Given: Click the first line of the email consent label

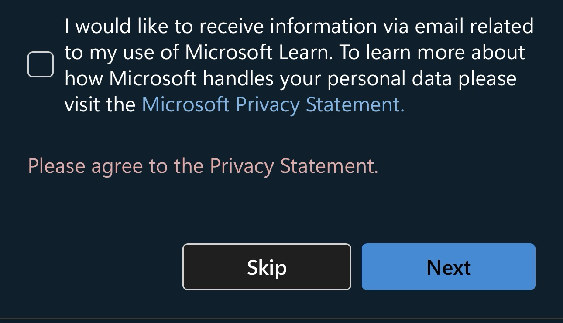Looking at the screenshot, I should click(x=299, y=27).
